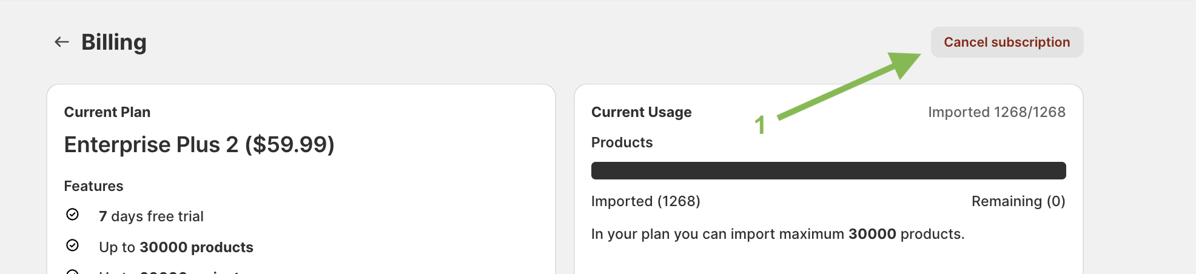Click the Imported (1268) label
The image size is (1196, 274).
coord(646,201)
